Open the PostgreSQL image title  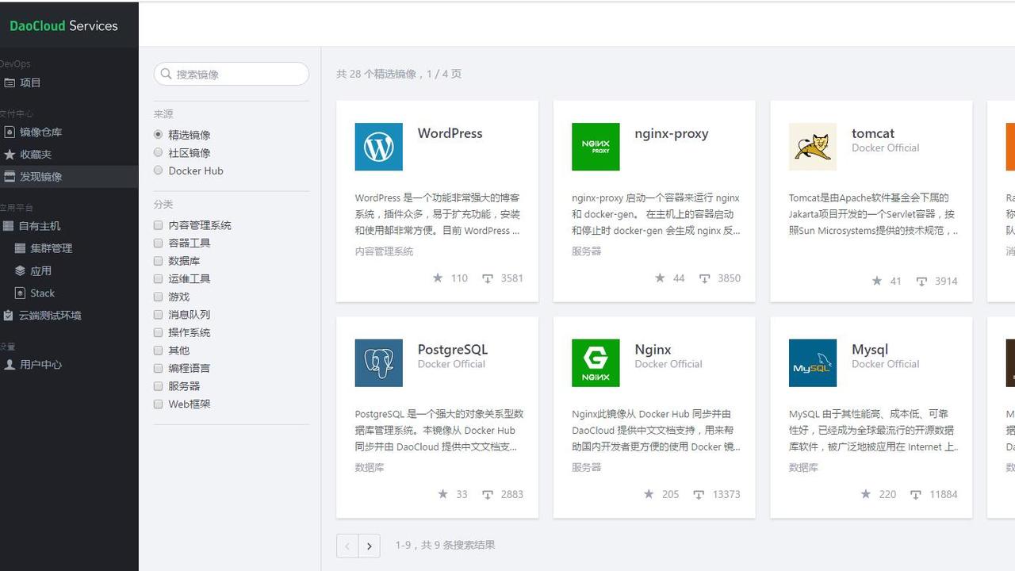453,349
